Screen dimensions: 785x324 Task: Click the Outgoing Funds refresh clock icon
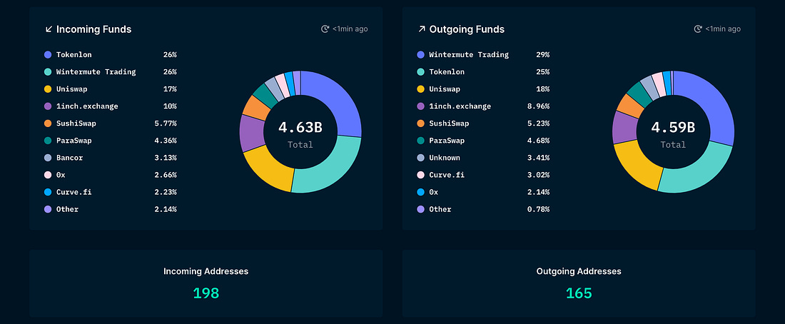[698, 29]
